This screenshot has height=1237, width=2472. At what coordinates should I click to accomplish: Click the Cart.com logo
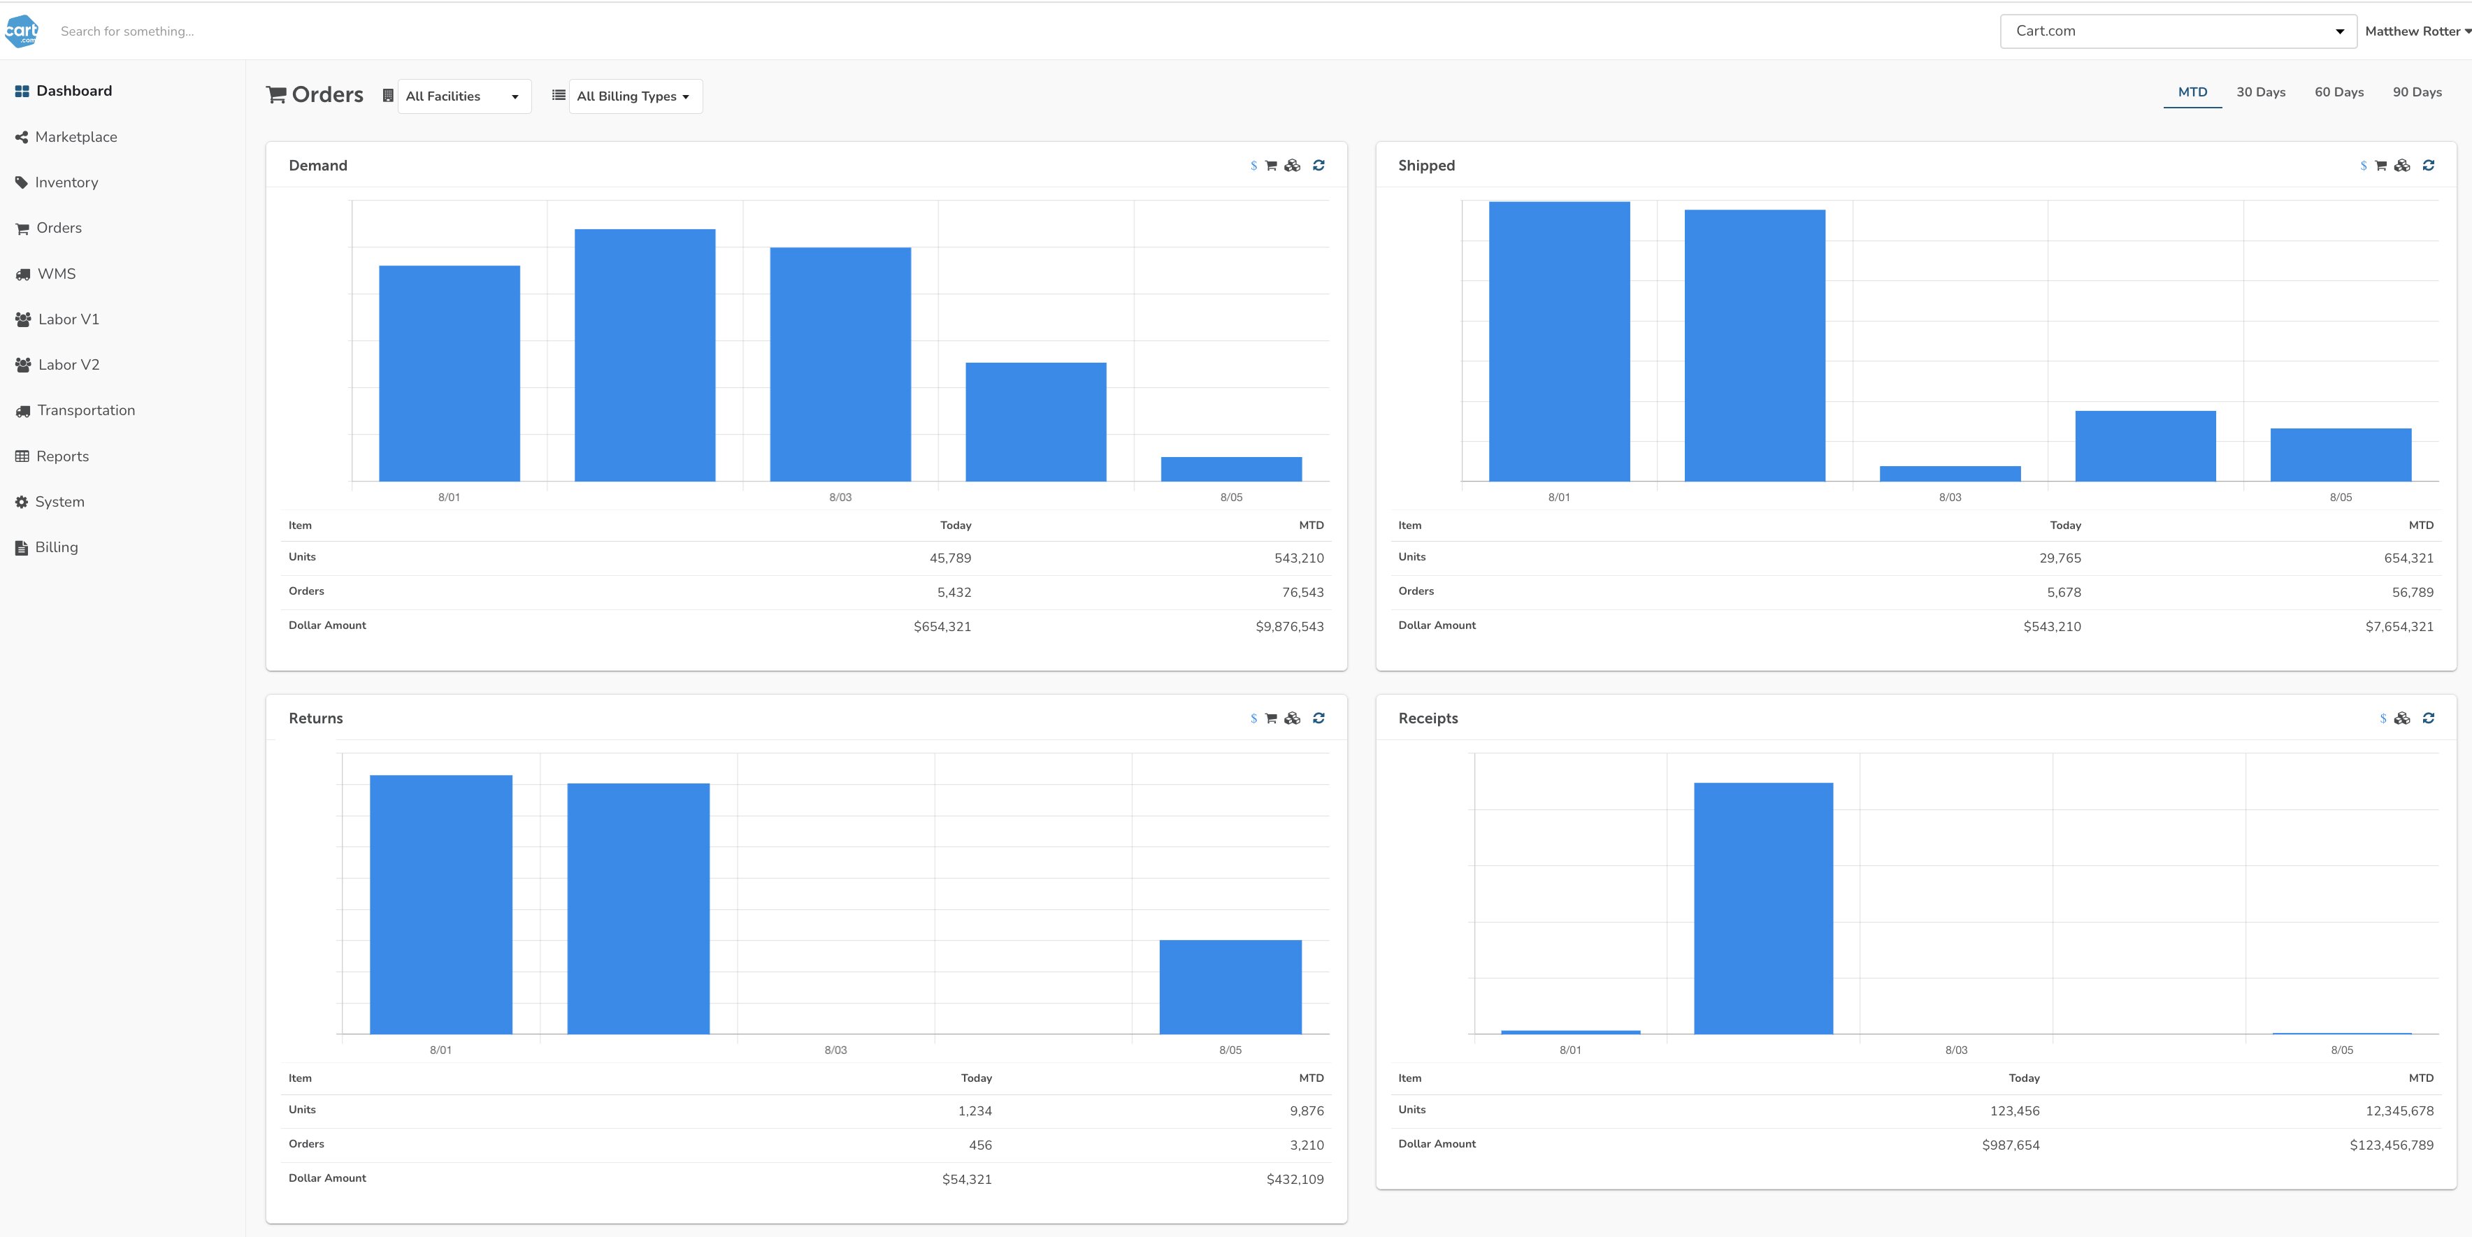coord(21,31)
